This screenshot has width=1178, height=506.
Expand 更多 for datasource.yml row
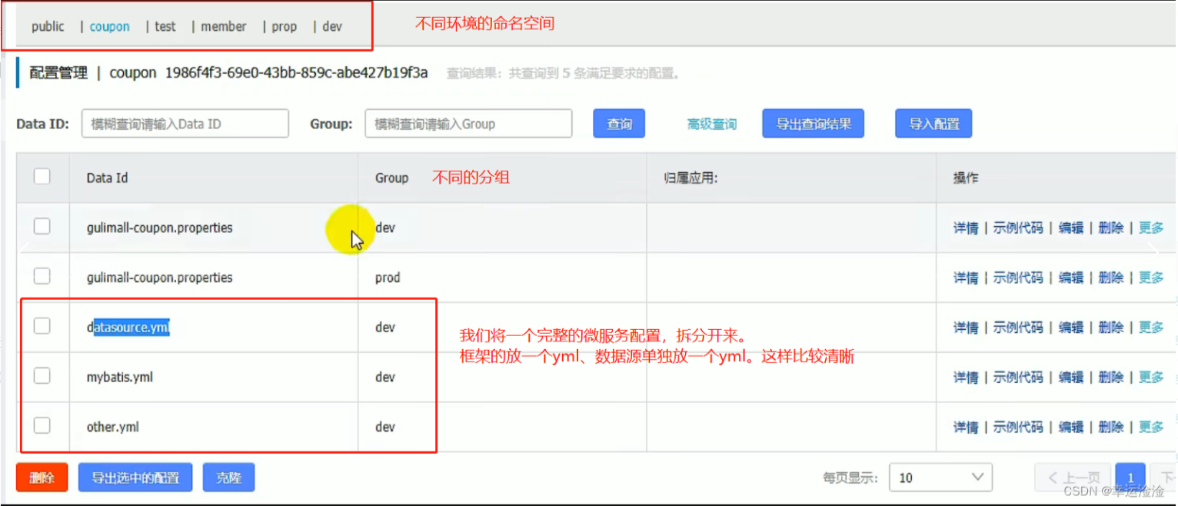point(1151,328)
